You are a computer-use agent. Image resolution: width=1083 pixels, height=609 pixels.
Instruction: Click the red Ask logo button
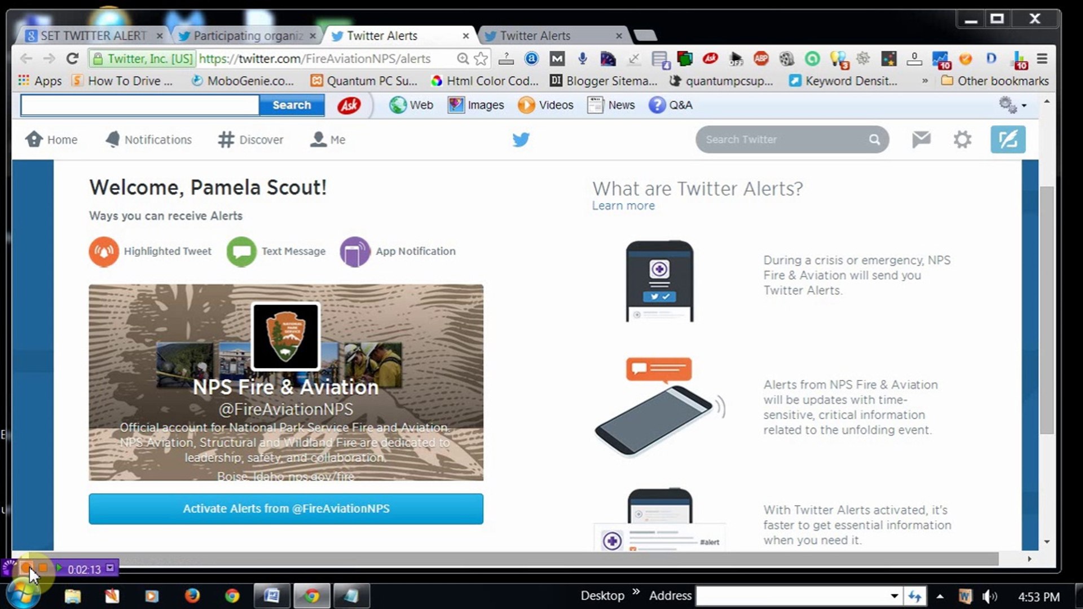(x=349, y=105)
